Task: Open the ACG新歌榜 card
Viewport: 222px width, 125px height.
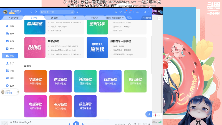Action: (60, 106)
